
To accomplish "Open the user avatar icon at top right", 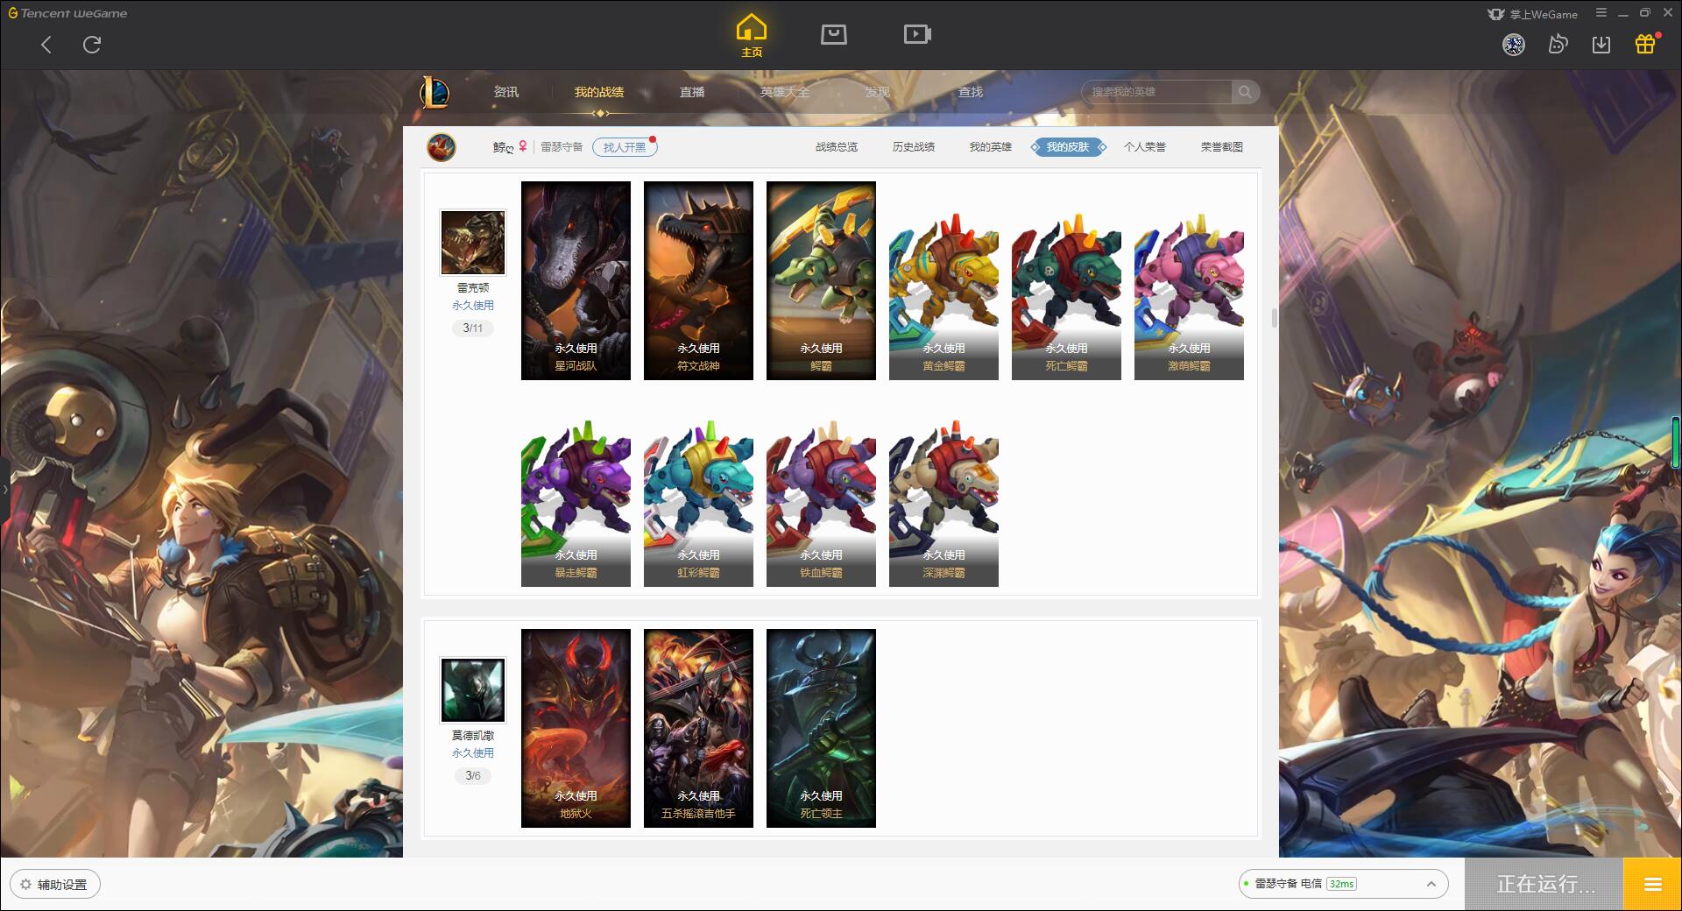I will click(x=1514, y=45).
